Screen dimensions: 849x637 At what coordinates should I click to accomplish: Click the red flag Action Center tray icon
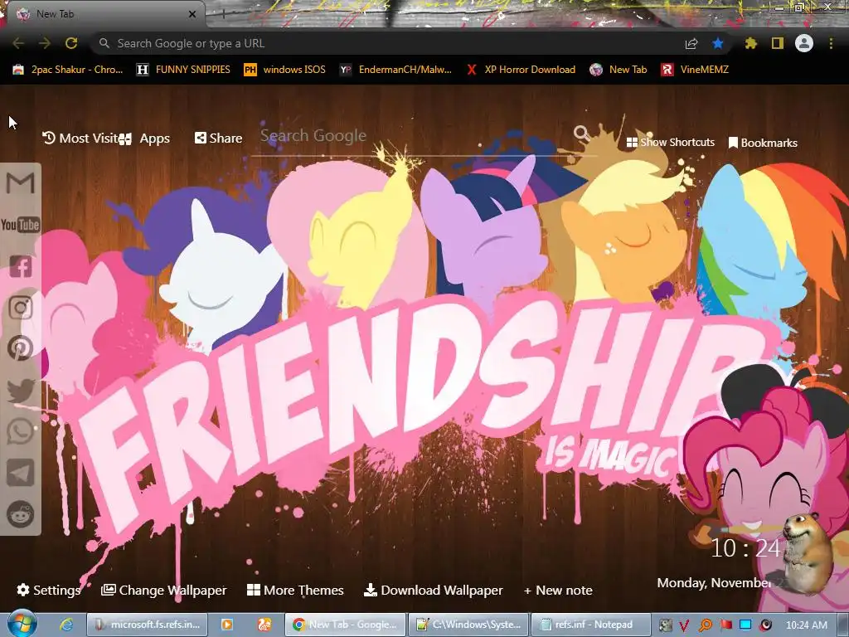coord(725,625)
